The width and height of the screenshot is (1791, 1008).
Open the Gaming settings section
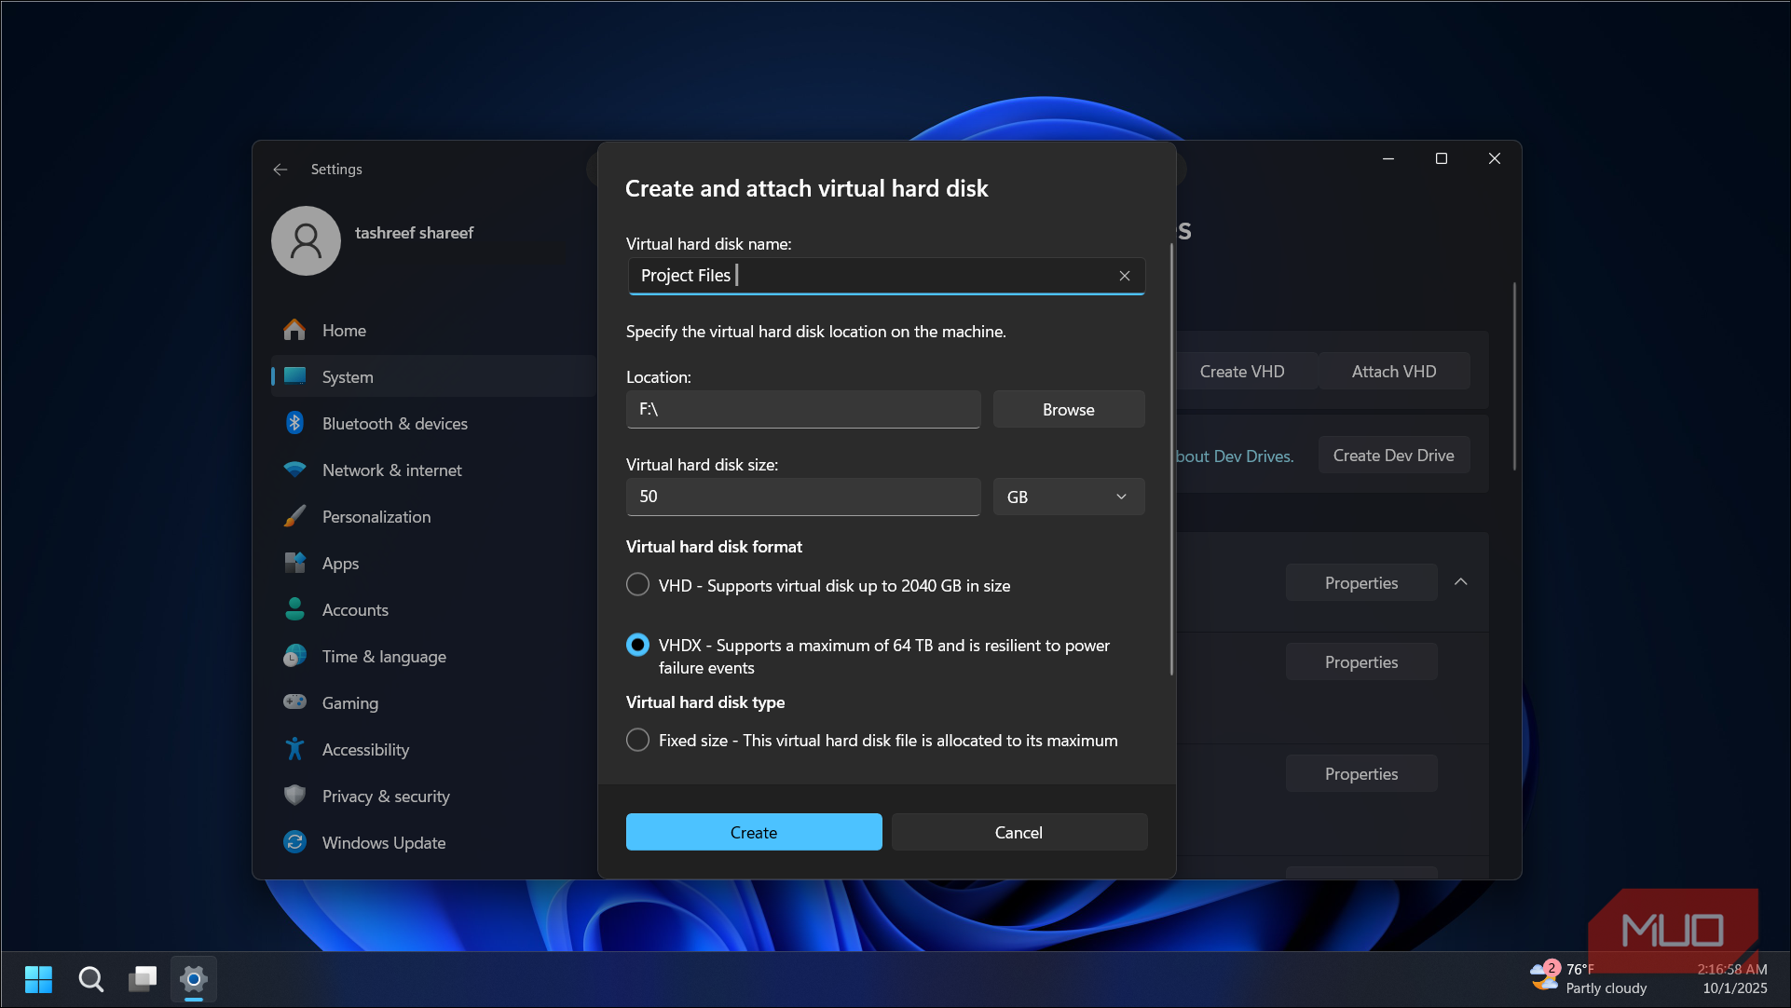[349, 703]
